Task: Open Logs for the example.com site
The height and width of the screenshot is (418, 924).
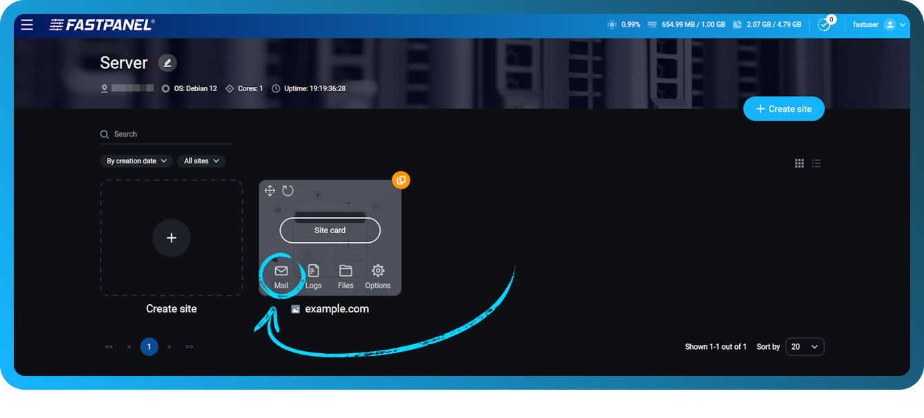Action: [313, 275]
